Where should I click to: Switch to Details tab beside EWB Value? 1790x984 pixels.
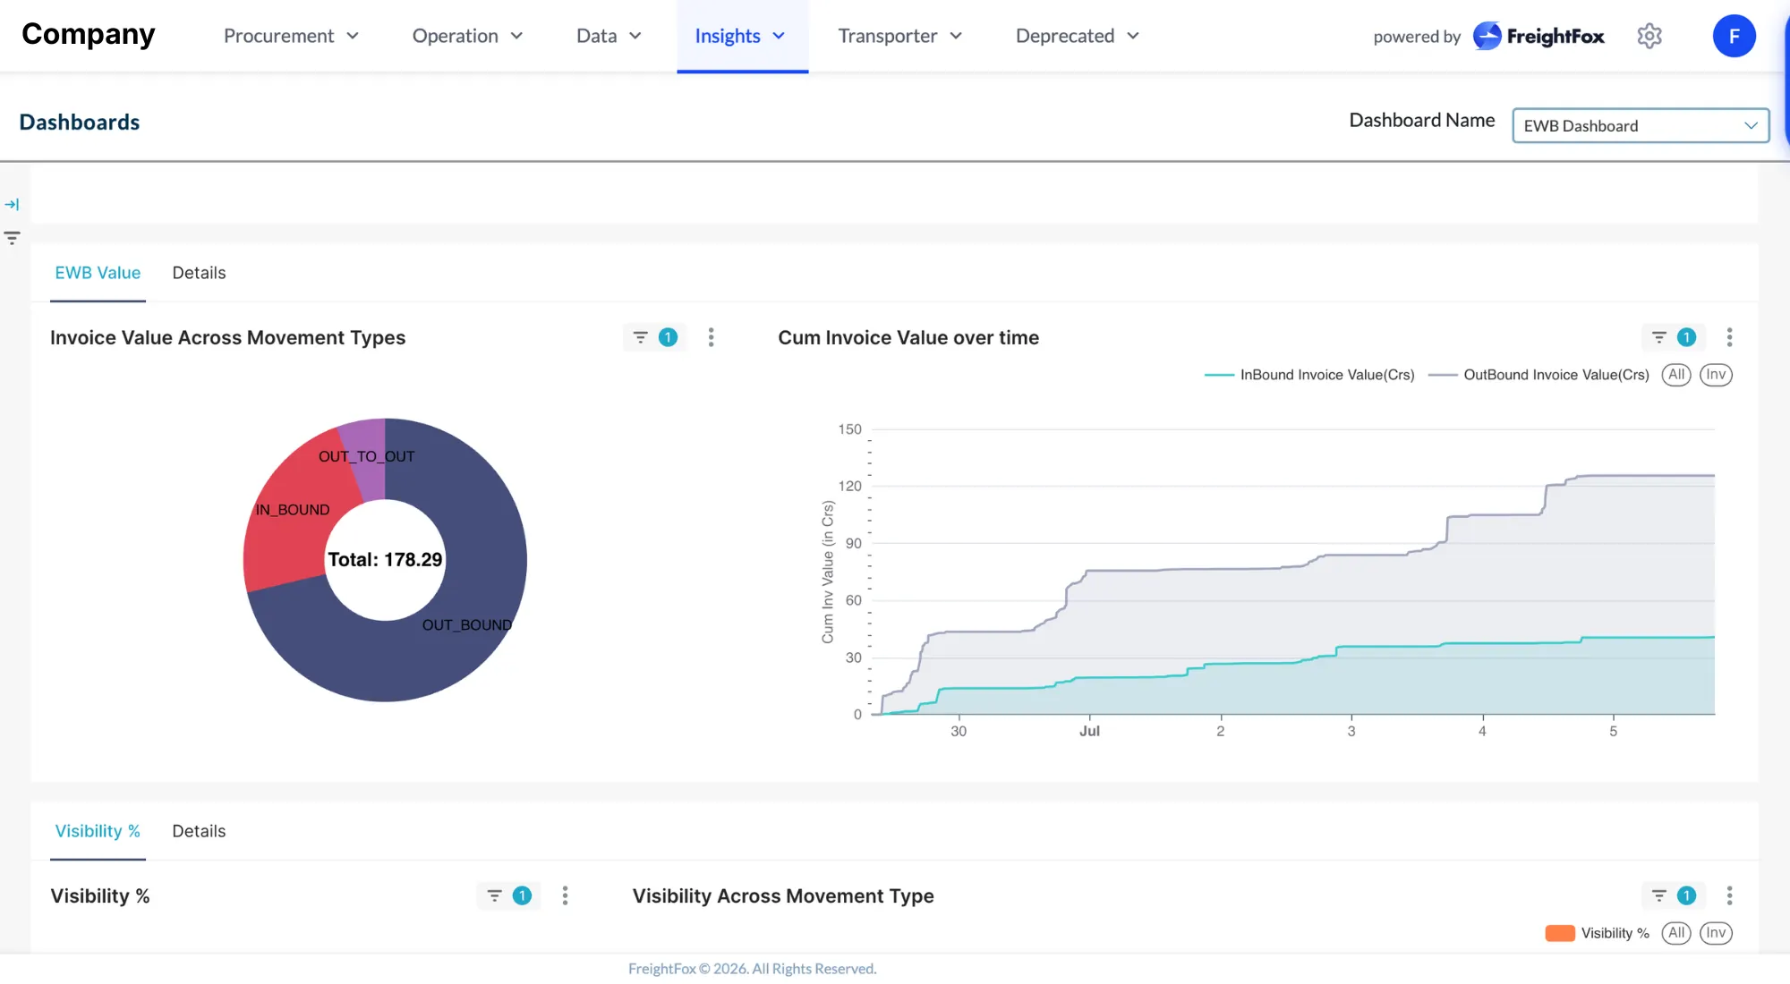click(199, 273)
